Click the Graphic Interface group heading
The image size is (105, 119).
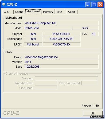tap(17, 74)
